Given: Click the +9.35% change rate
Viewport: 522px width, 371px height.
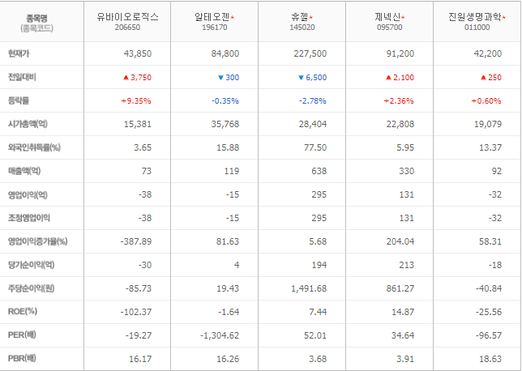Looking at the screenshot, I should click(x=136, y=100).
